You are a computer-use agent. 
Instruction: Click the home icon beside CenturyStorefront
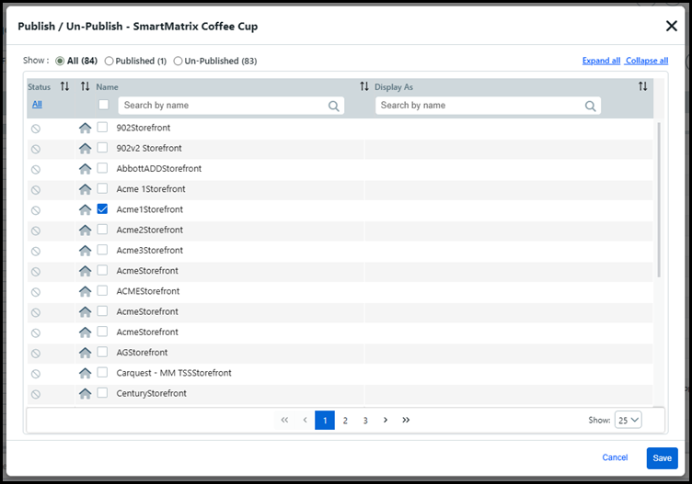point(86,393)
